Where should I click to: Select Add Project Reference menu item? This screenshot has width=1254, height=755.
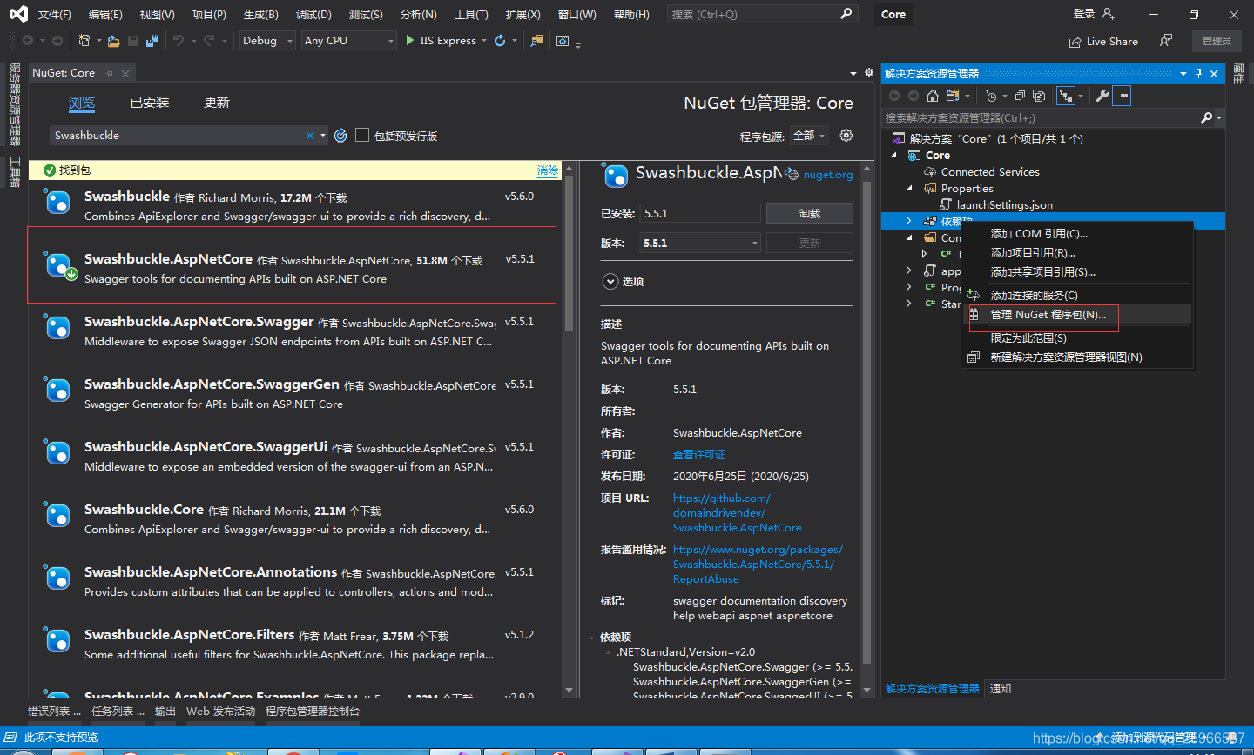[1078, 252]
